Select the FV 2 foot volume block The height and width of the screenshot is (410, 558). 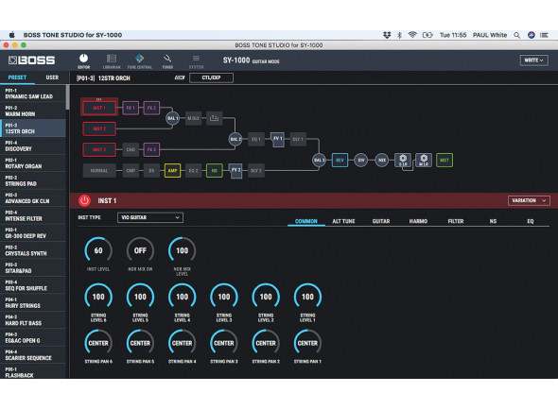coord(235,171)
